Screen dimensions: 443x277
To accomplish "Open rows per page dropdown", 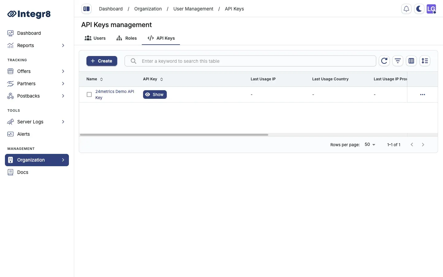I will point(370,145).
